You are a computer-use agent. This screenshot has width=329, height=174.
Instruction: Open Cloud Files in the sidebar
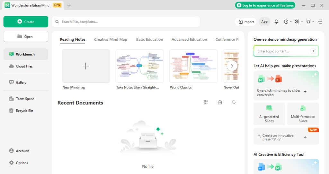point(26,66)
